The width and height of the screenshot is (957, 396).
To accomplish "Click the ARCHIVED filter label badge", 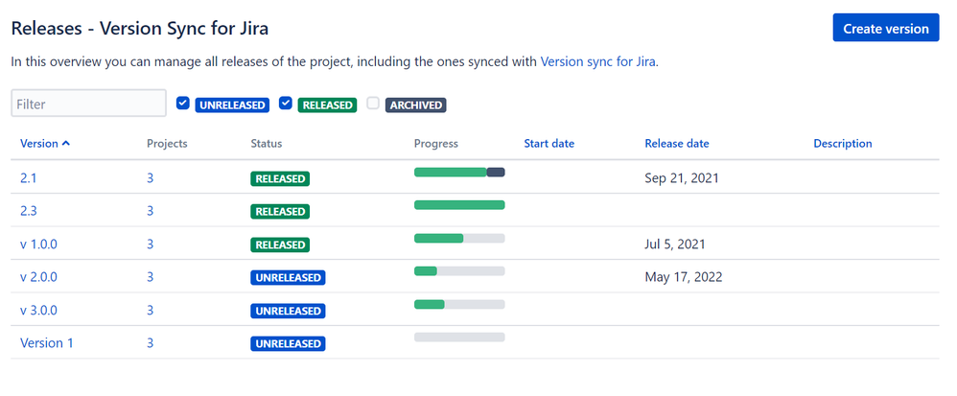I will click(415, 105).
